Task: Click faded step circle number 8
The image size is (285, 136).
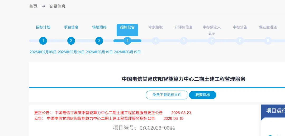Action: 240,41
